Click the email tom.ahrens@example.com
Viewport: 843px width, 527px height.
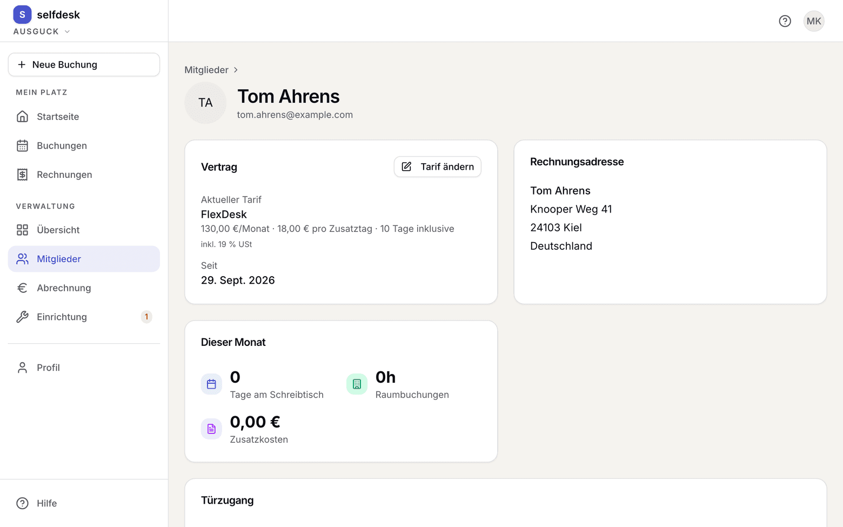click(295, 115)
